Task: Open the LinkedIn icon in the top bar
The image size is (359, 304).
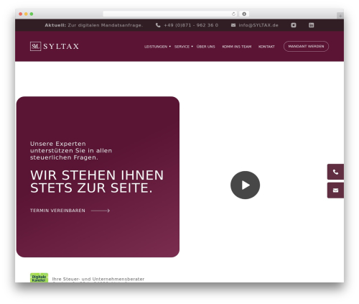Action: click(311, 25)
